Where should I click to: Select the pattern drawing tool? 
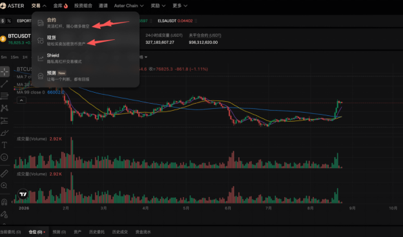[5, 108]
